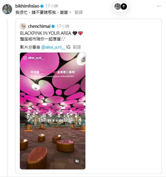Translate bikhimhsiao's post with 翻譯
Screen dimensions: 166x177
pos(79,12)
